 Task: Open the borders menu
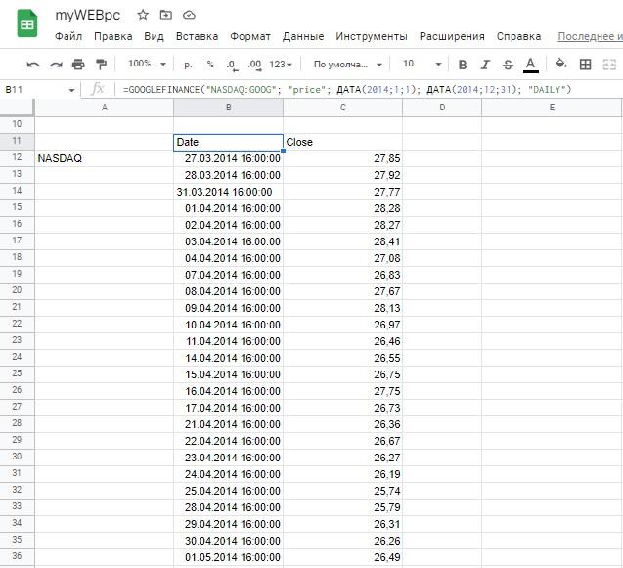(x=585, y=65)
